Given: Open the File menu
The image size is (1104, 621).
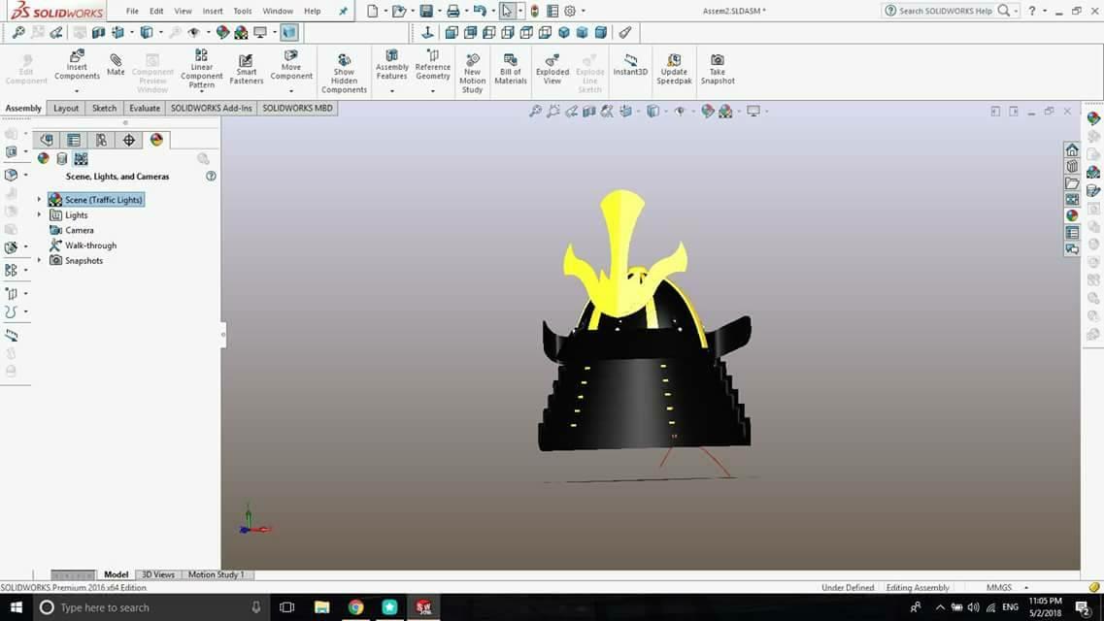Looking at the screenshot, I should tap(132, 12).
